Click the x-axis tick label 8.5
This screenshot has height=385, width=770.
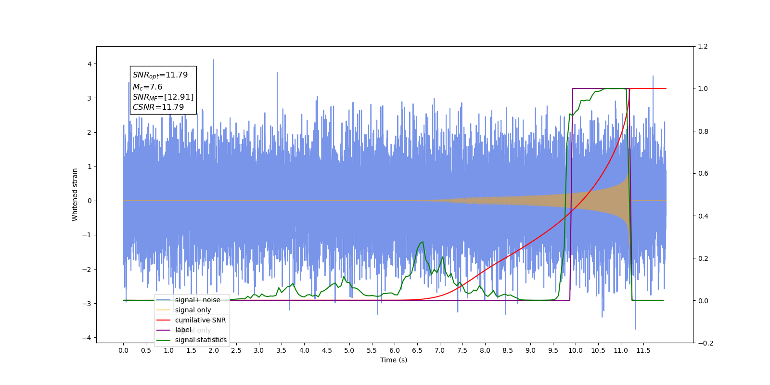coord(508,350)
